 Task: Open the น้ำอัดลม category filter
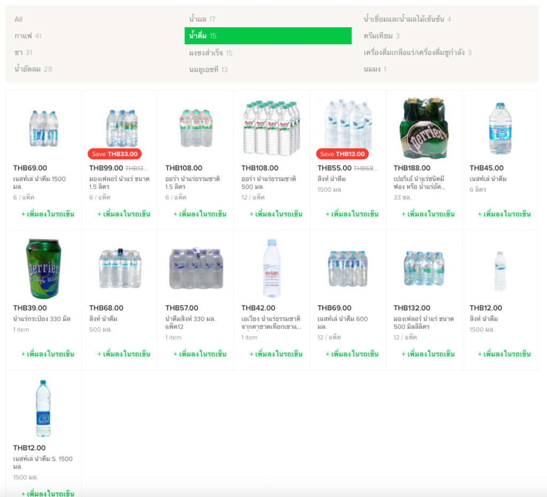(33, 69)
